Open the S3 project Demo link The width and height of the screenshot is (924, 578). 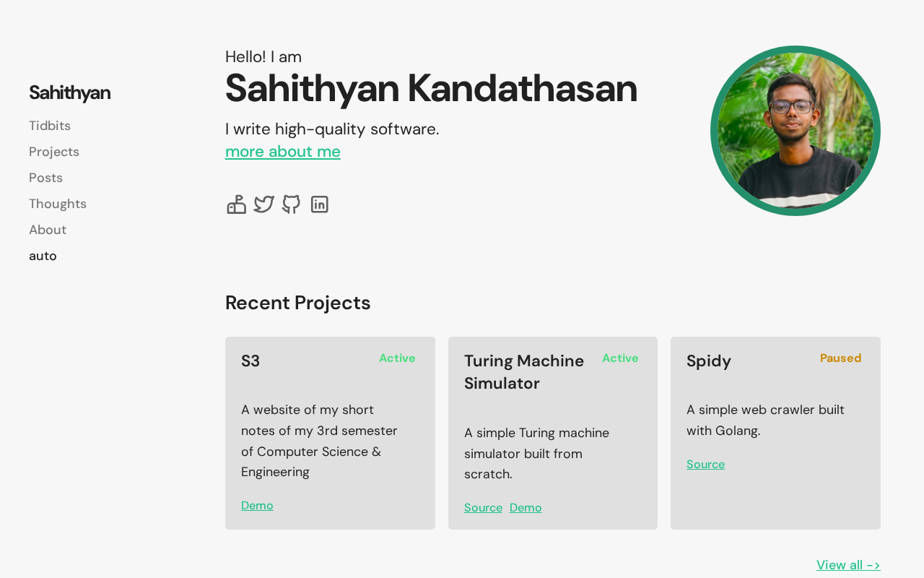pyautogui.click(x=257, y=506)
